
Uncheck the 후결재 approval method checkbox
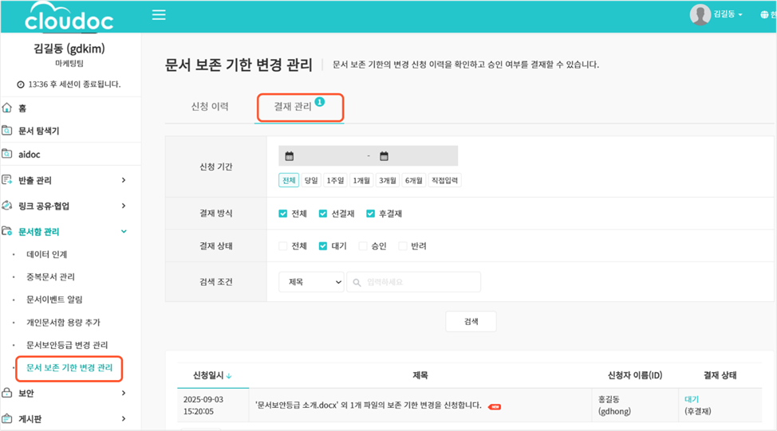371,214
